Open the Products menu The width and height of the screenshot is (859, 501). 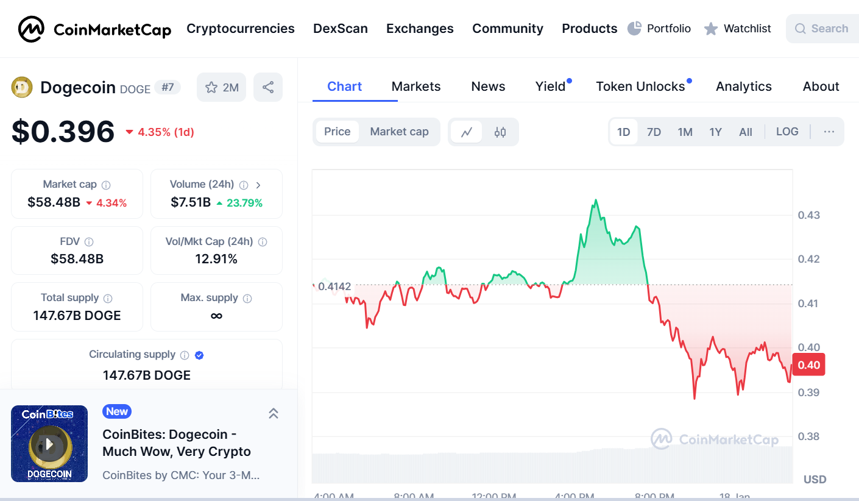590,29
